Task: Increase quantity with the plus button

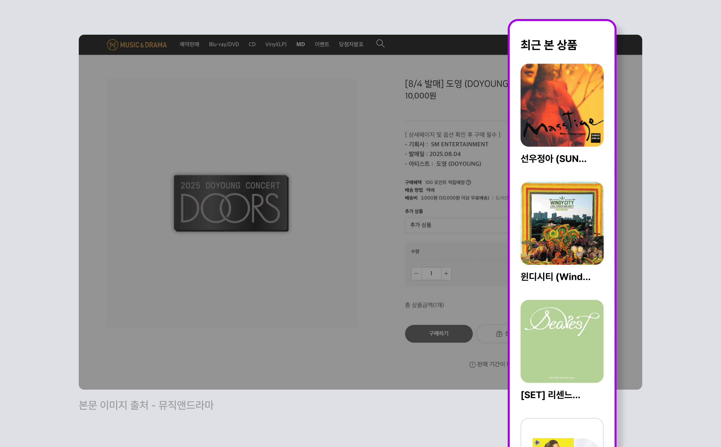Action: click(446, 274)
